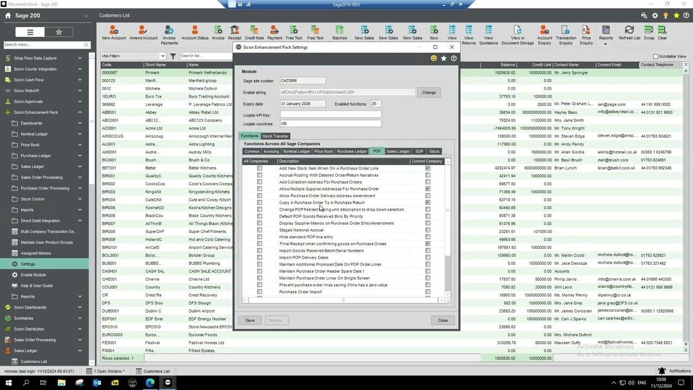Expand the Purchase Order Processing folder
The height and width of the screenshot is (390, 693).
click(80, 188)
